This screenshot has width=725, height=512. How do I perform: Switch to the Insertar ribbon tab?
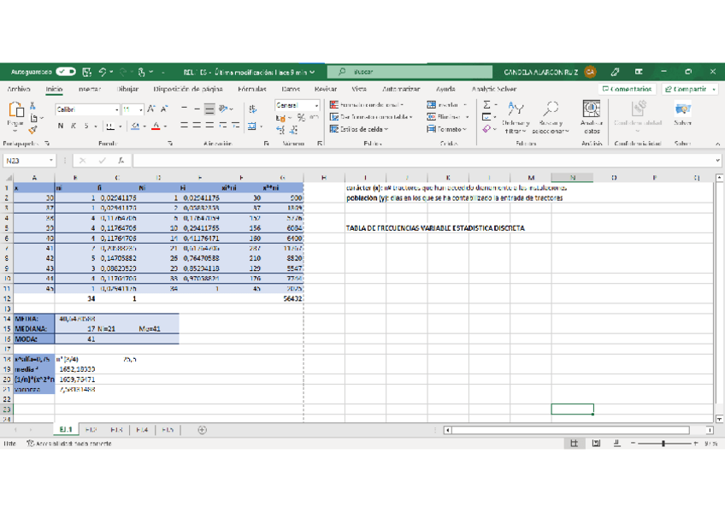(90, 89)
